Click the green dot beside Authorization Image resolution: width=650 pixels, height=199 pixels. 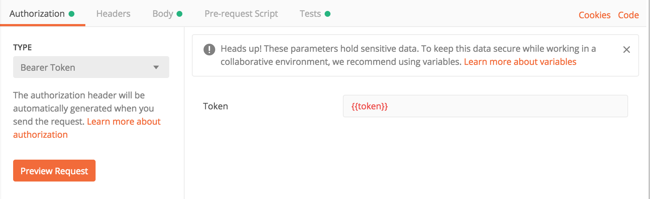coord(71,14)
